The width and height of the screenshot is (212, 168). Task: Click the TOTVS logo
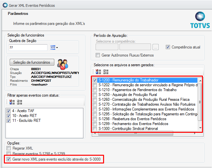pyautogui.click(x=200, y=20)
